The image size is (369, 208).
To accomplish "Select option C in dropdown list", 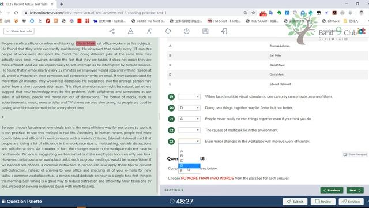I will [x=189, y=161].
